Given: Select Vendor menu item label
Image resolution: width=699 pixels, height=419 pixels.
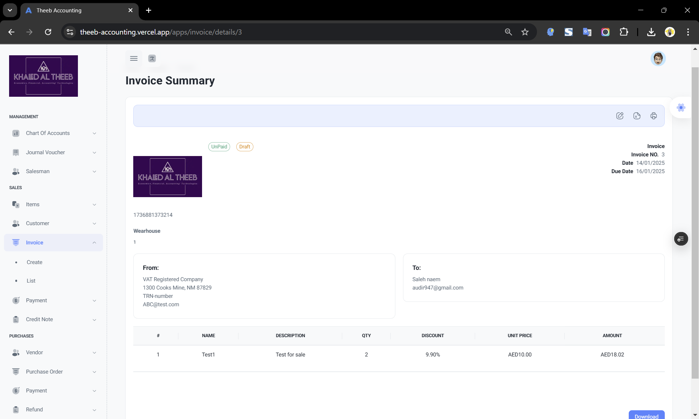Looking at the screenshot, I should coord(34,352).
